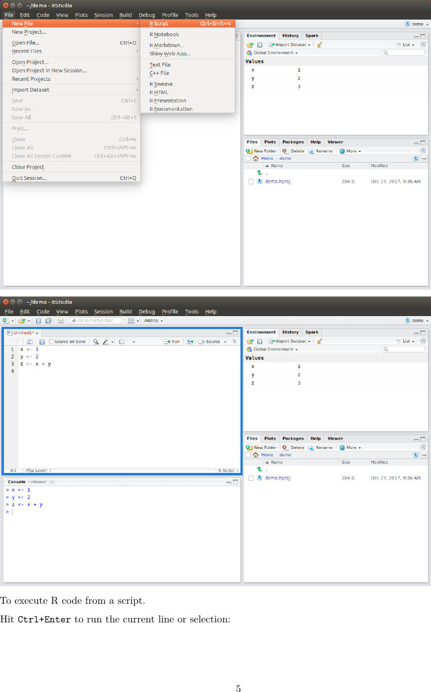Click the arrow icon next to the Console ~/demo/ path

tap(52, 482)
